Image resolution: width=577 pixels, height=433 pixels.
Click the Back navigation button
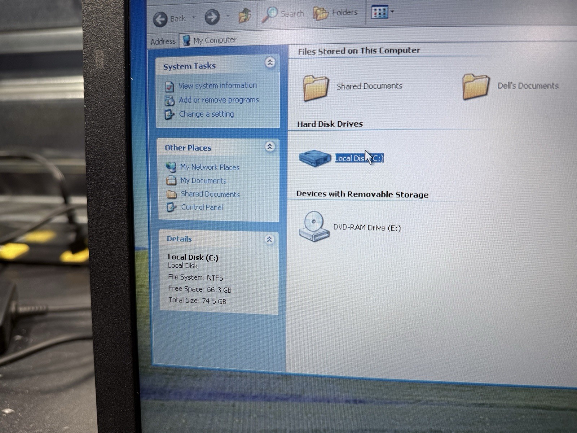coord(169,19)
